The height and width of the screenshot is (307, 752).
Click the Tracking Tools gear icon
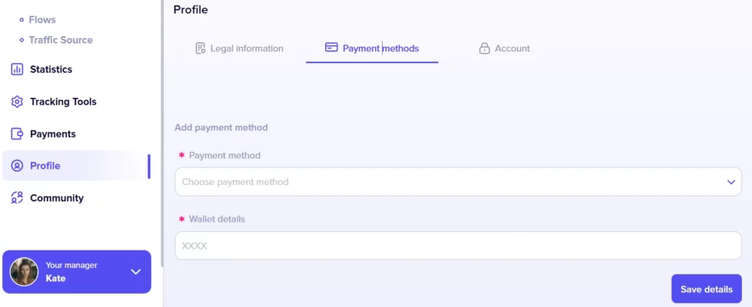[x=17, y=101]
